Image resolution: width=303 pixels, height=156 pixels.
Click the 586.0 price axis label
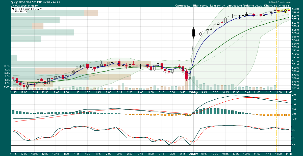[x=295, y=30]
